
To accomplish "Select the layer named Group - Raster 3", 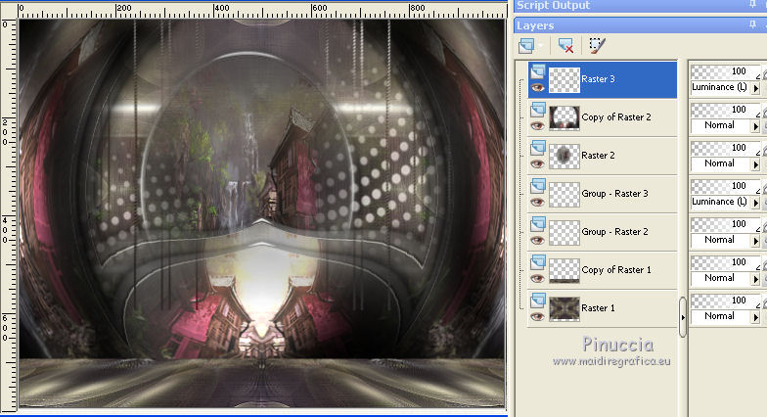I will tap(614, 194).
